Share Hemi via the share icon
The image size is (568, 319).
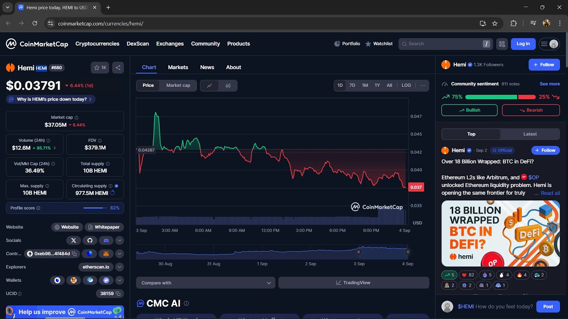click(x=118, y=68)
